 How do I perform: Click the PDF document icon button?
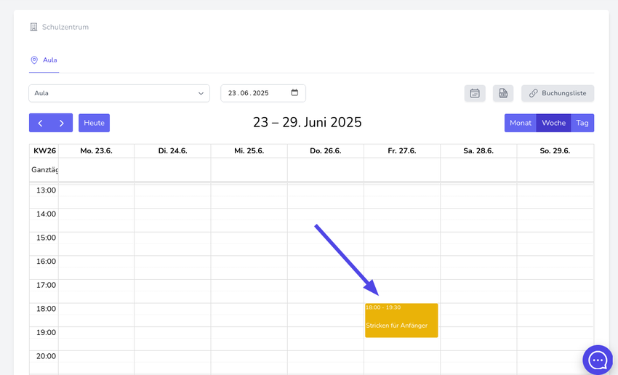(503, 93)
